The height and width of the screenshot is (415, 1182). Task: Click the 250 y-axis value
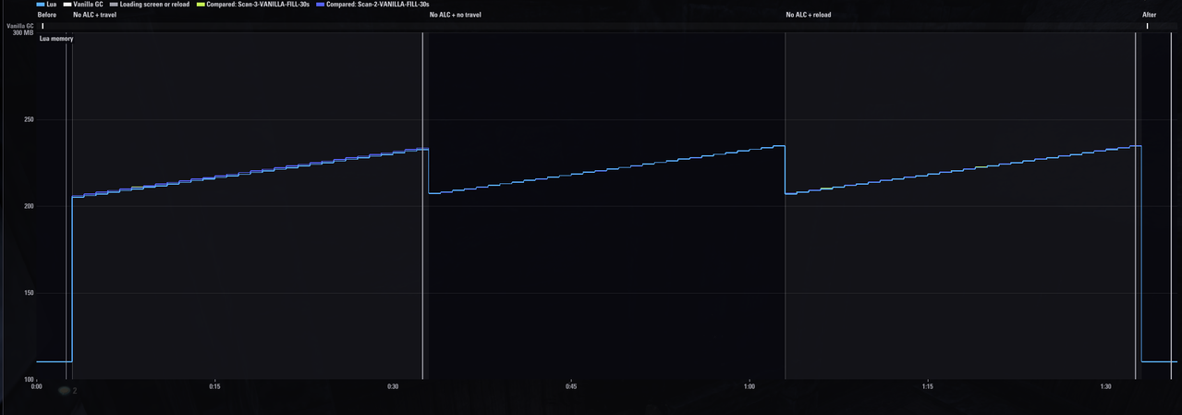click(x=29, y=120)
